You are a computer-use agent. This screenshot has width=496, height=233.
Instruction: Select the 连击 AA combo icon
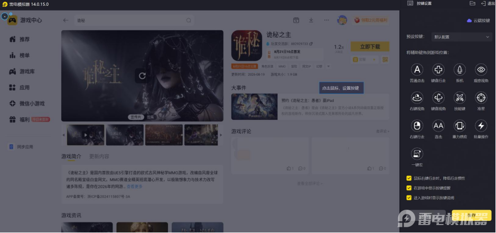pos(438,126)
